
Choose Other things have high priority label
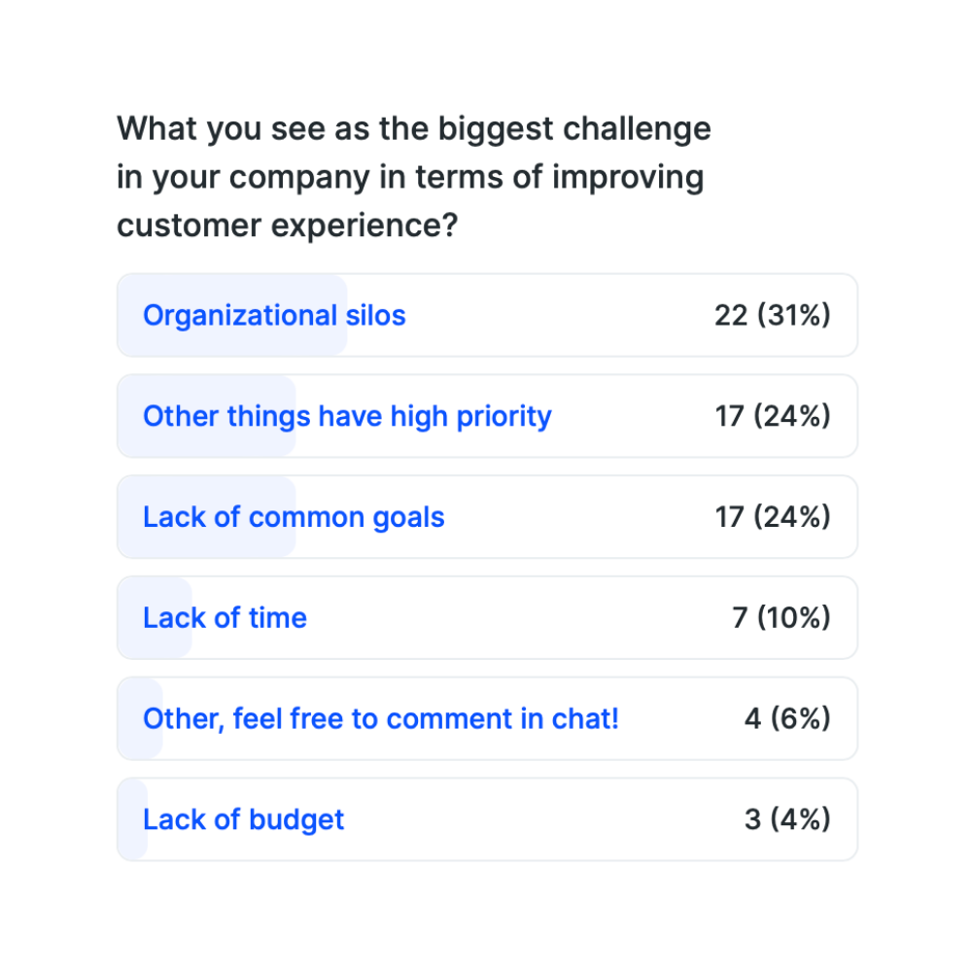(347, 416)
